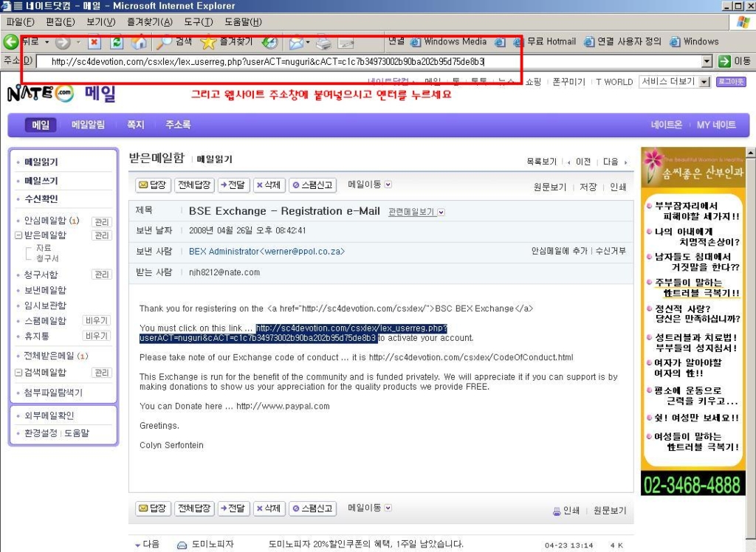756x552 pixels.
Task: Open the 파일(F) menu
Action: click(x=20, y=21)
